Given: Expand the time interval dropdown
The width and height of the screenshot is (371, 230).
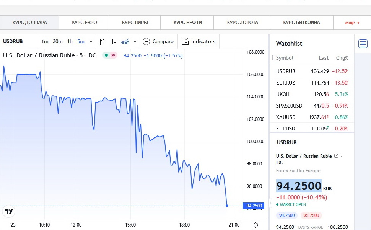Looking at the screenshot, I should (x=91, y=41).
